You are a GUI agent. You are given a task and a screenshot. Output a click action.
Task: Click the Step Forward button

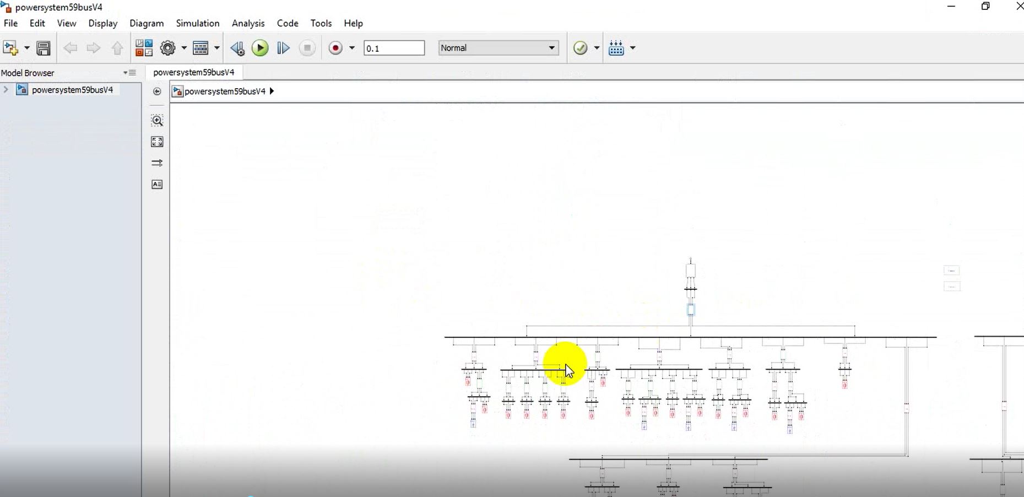(x=283, y=48)
